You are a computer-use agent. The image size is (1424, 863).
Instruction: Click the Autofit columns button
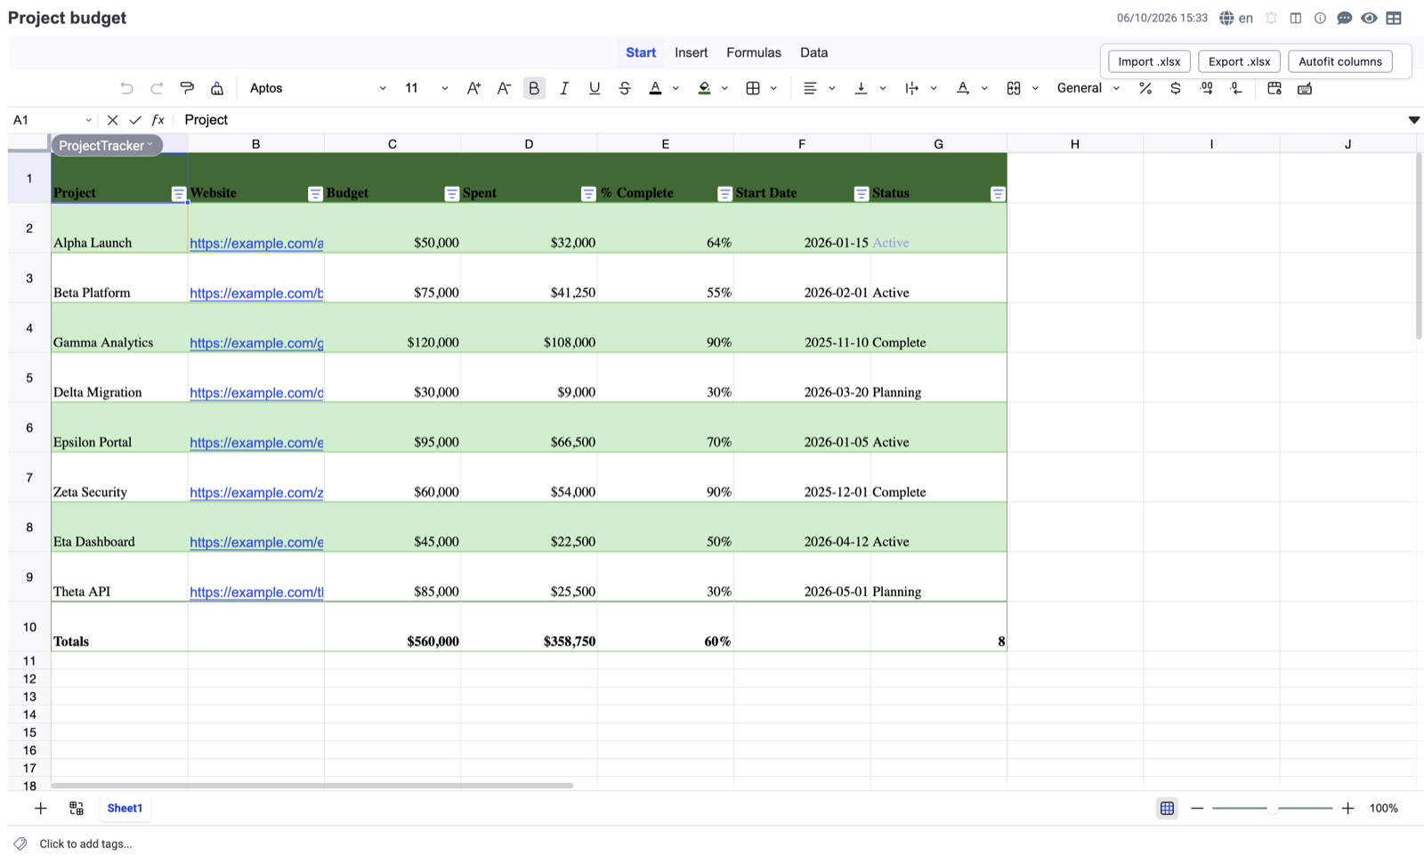point(1340,61)
